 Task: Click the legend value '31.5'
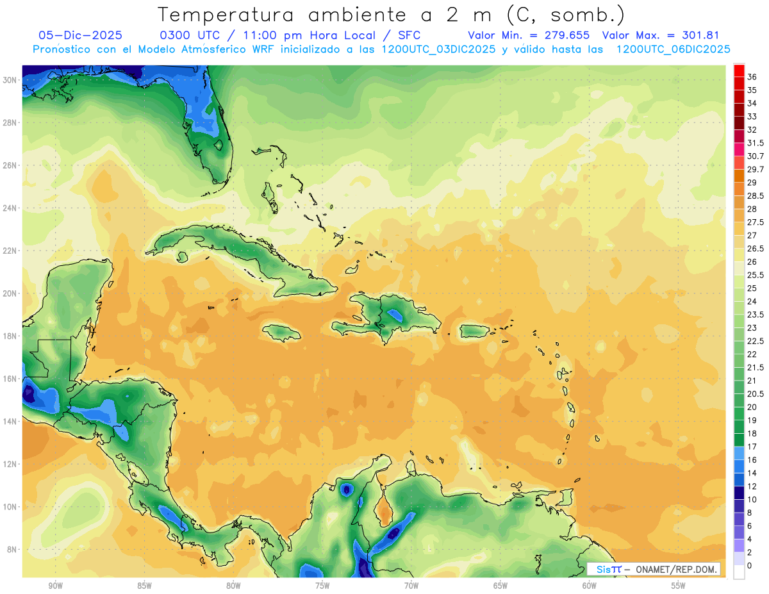[756, 143]
